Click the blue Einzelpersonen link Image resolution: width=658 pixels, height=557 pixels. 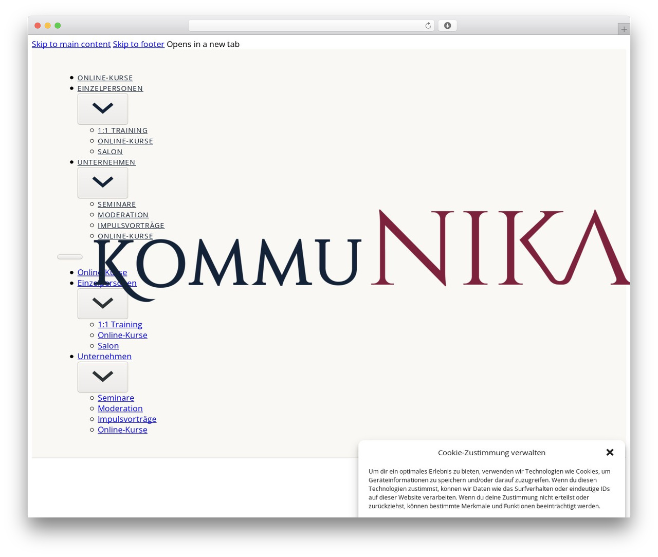(107, 283)
